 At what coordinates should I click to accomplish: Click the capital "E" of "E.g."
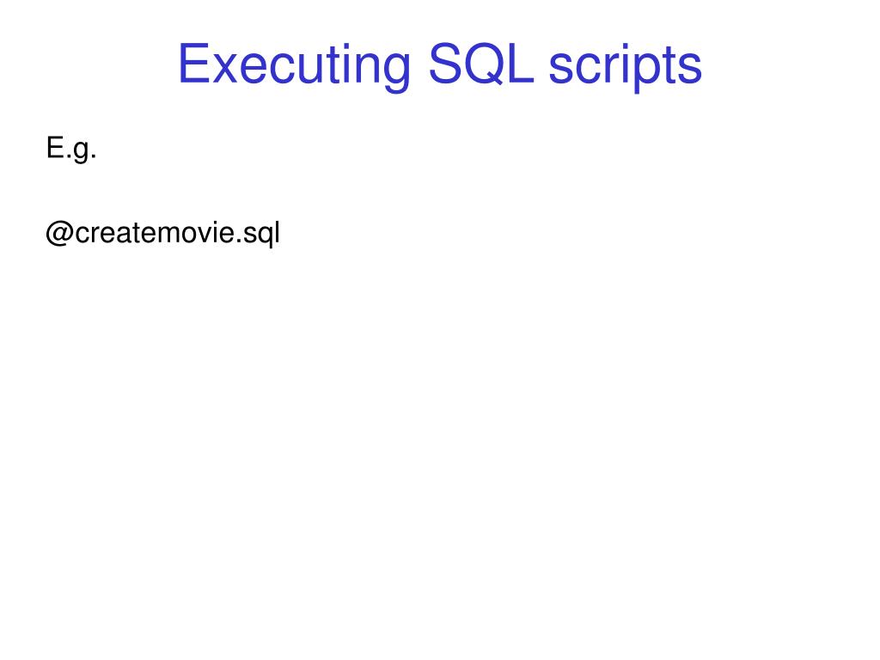(x=56, y=147)
